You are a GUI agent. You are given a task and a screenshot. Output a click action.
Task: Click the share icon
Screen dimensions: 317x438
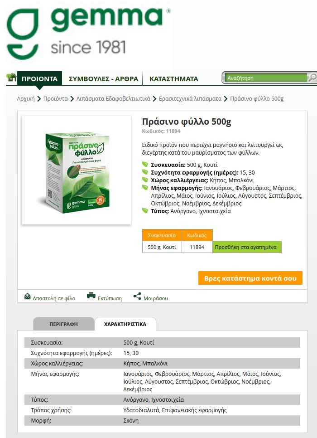click(137, 296)
